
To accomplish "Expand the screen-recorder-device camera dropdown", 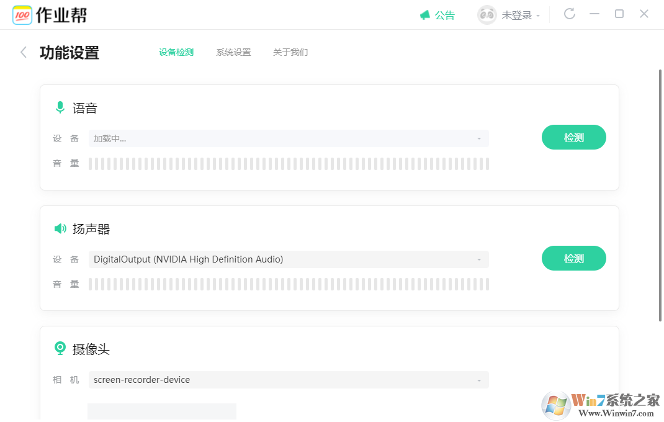I will tap(289, 380).
